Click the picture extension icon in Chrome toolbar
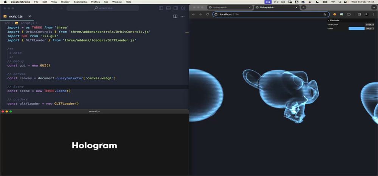Screen dimensions: 378x176 (x=342, y=14)
